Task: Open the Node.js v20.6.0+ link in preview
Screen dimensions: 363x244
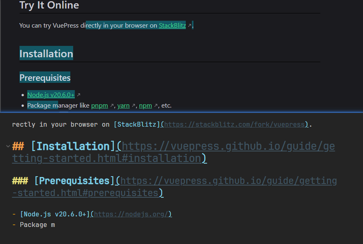Action: (x=51, y=95)
